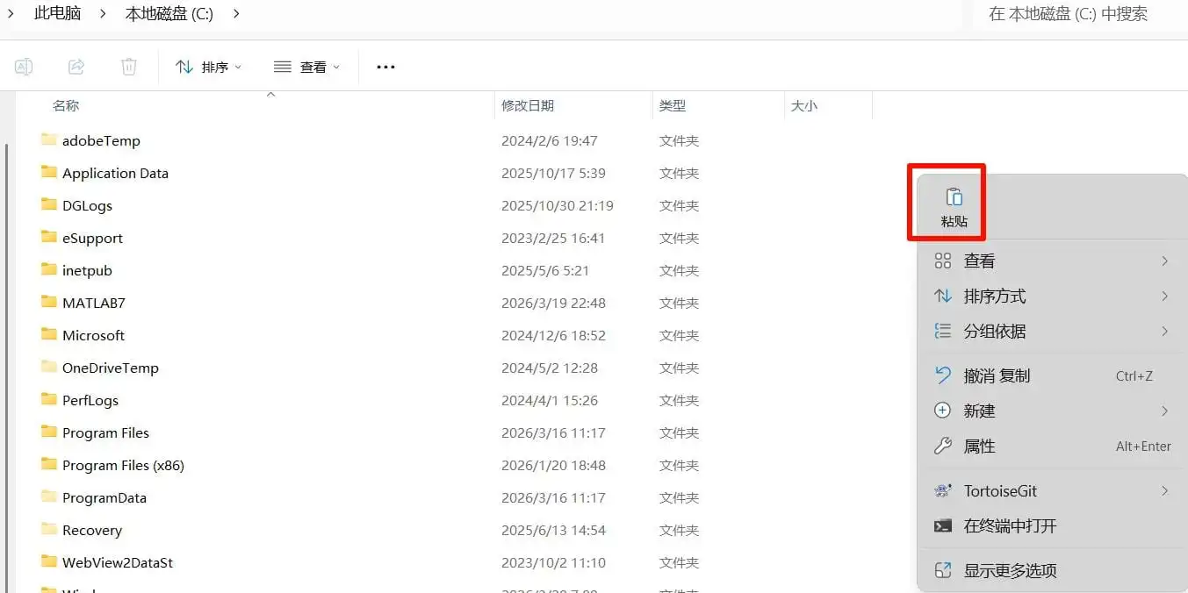Click the share icon in the toolbar
Viewport: 1188px width, 593px height.
(76, 67)
